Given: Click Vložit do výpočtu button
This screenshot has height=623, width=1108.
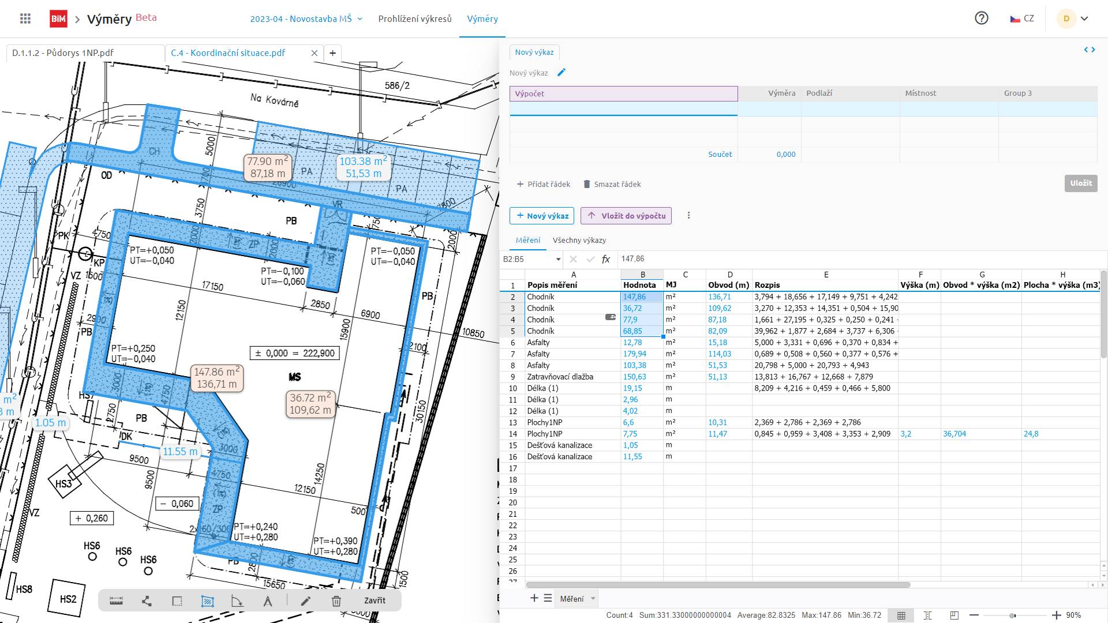Looking at the screenshot, I should point(626,216).
